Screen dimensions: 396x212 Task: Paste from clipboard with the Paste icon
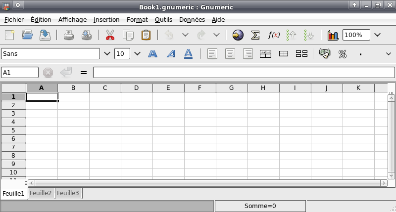click(x=146, y=35)
